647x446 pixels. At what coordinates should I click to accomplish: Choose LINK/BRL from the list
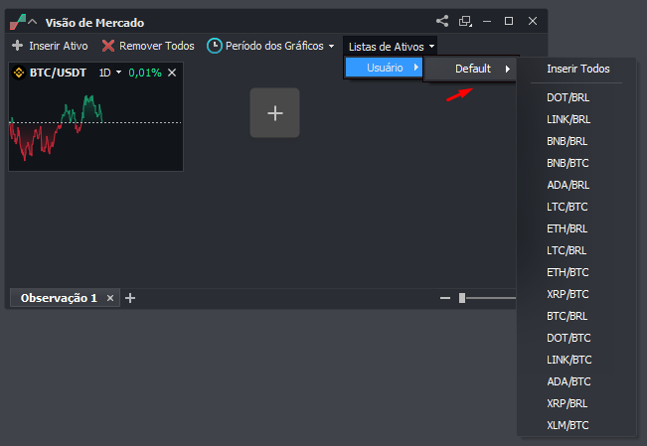pyautogui.click(x=568, y=119)
